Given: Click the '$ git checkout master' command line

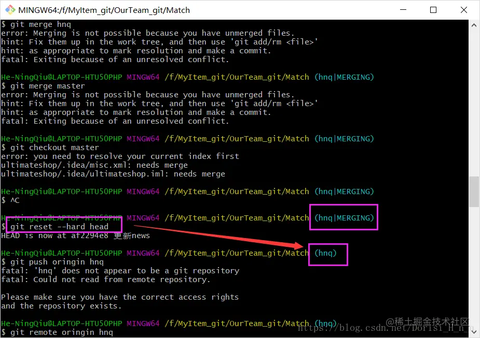Looking at the screenshot, I should pos(50,148).
